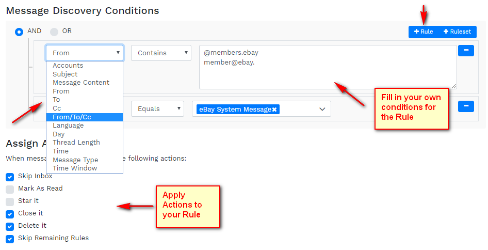Remove the first rule with minus button
Image resolution: width=488 pixels, height=250 pixels.
coord(466,51)
